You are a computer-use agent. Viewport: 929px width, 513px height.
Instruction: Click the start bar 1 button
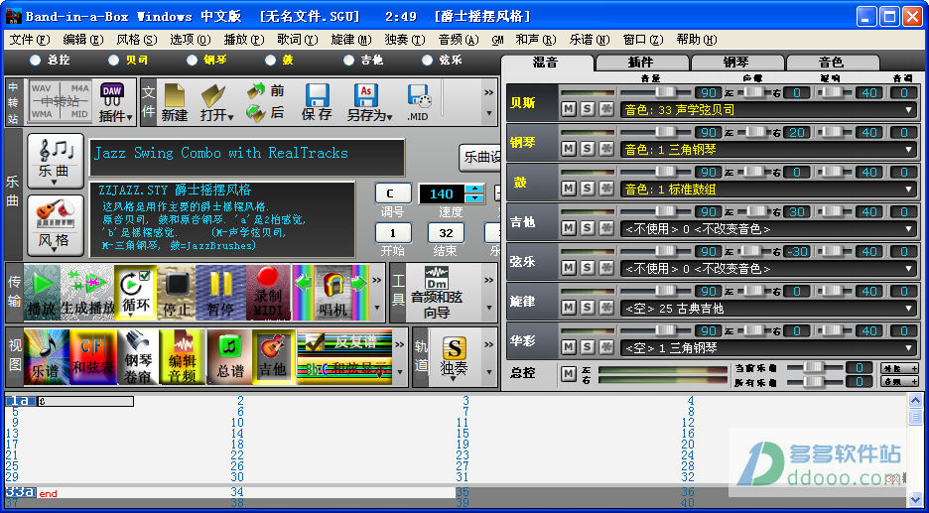pyautogui.click(x=393, y=233)
